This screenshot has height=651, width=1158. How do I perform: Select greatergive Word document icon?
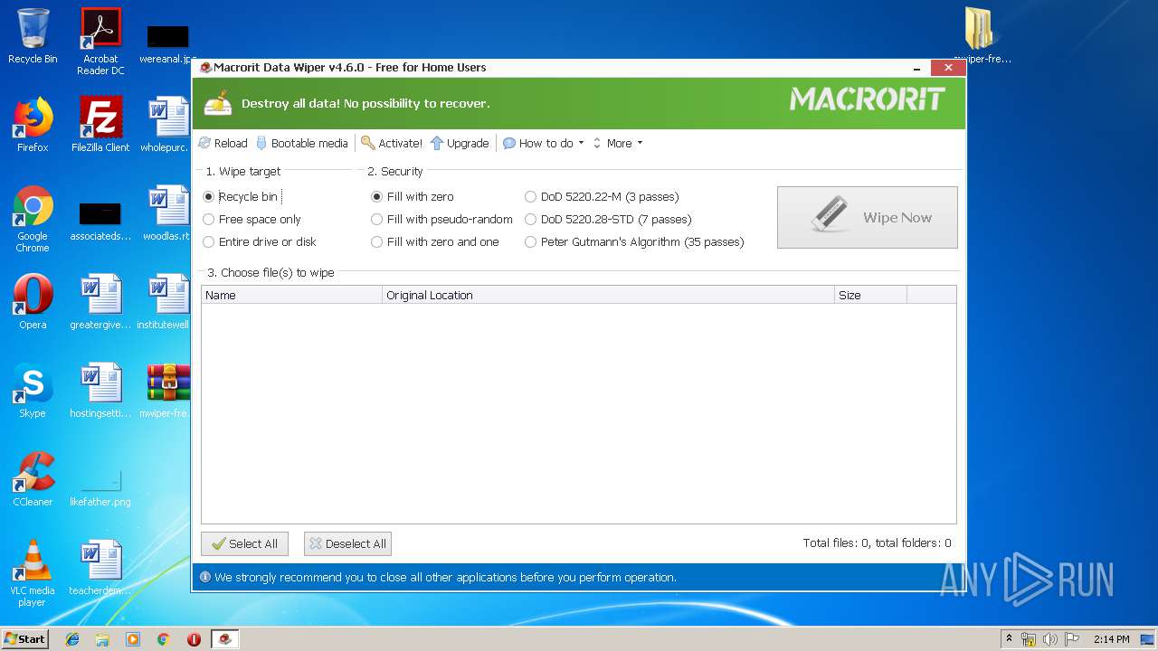(100, 302)
